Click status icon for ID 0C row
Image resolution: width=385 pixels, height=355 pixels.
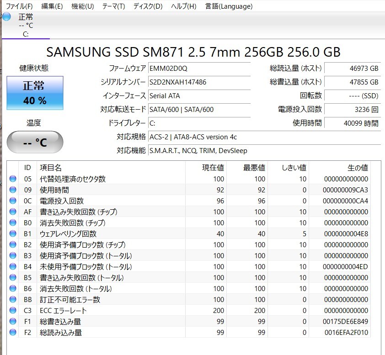[x=13, y=201]
